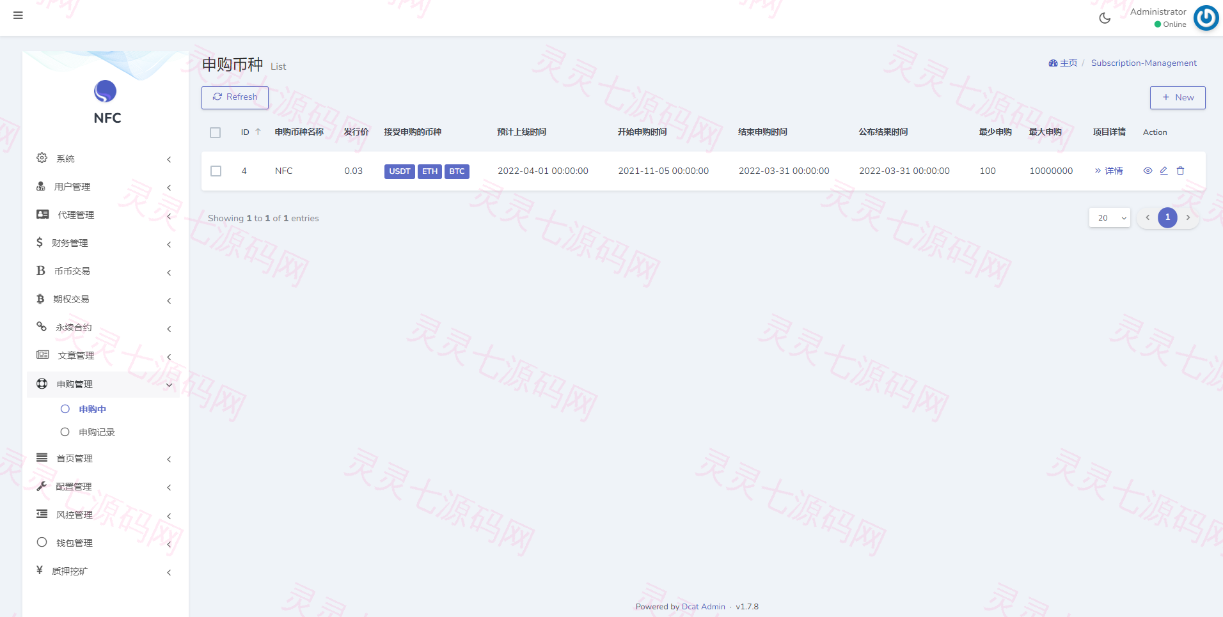This screenshot has width=1223, height=617.
Task: Click the previous page arrow
Action: coord(1148,217)
